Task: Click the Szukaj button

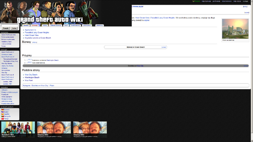Action: [x=14, y=28]
